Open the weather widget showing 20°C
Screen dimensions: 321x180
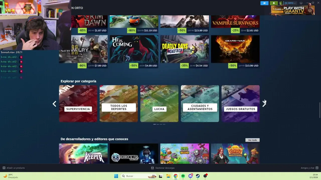(x=11, y=176)
